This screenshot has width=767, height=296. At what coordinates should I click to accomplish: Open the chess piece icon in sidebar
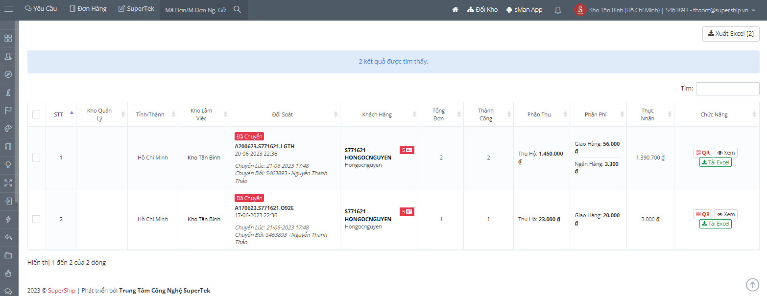tap(8, 92)
